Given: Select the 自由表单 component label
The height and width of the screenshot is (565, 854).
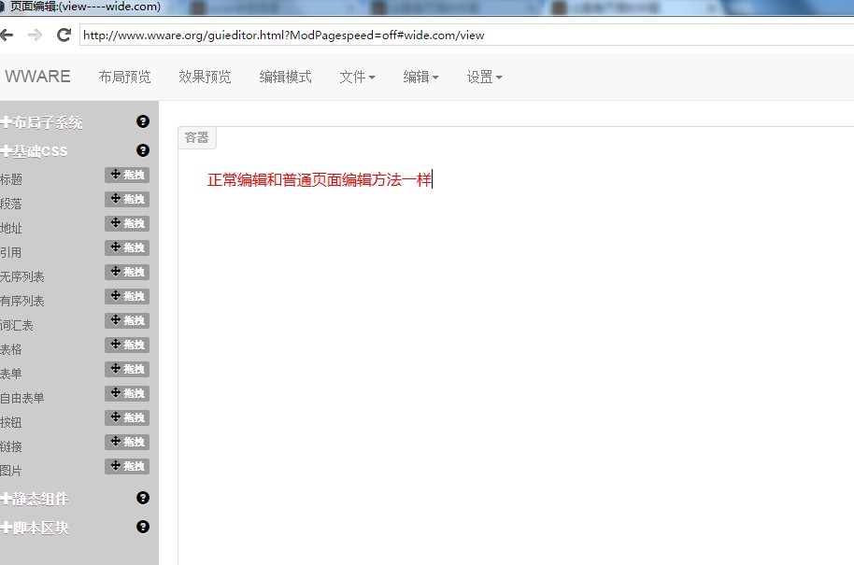Looking at the screenshot, I should [22, 398].
